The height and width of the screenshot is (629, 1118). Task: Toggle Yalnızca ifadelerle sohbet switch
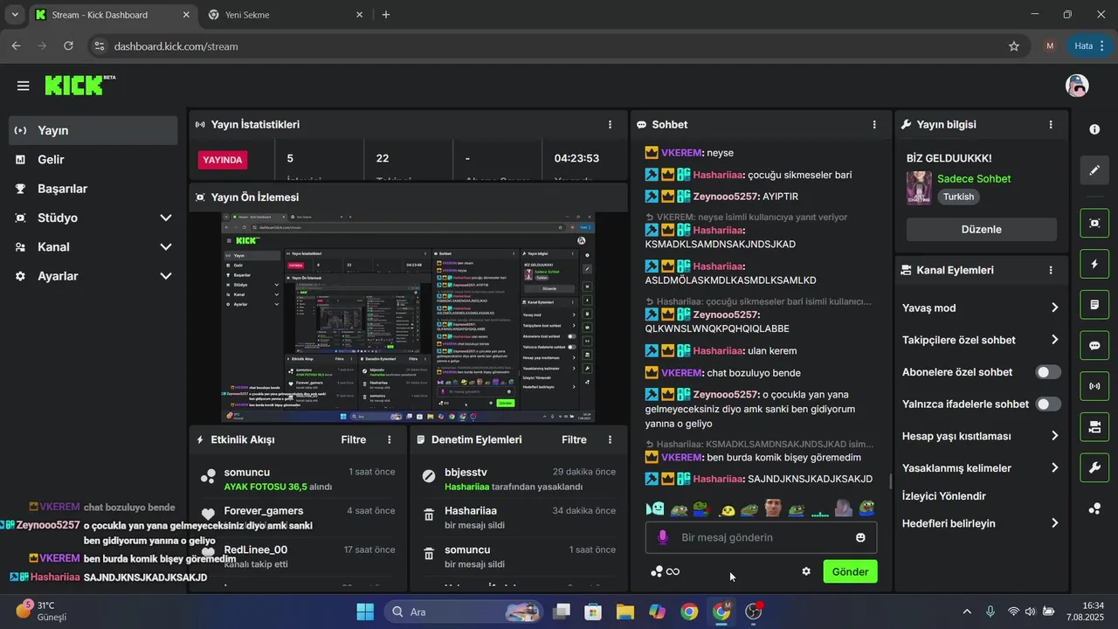point(1048,404)
